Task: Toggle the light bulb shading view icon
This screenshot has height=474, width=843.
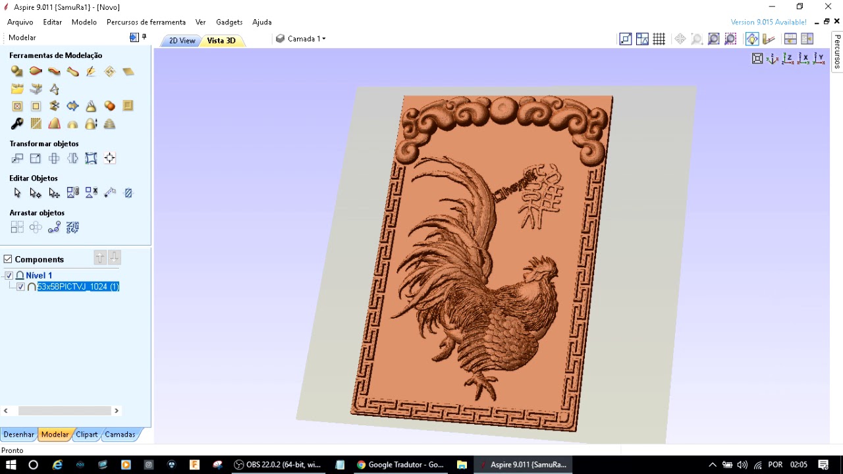Action: coord(752,39)
